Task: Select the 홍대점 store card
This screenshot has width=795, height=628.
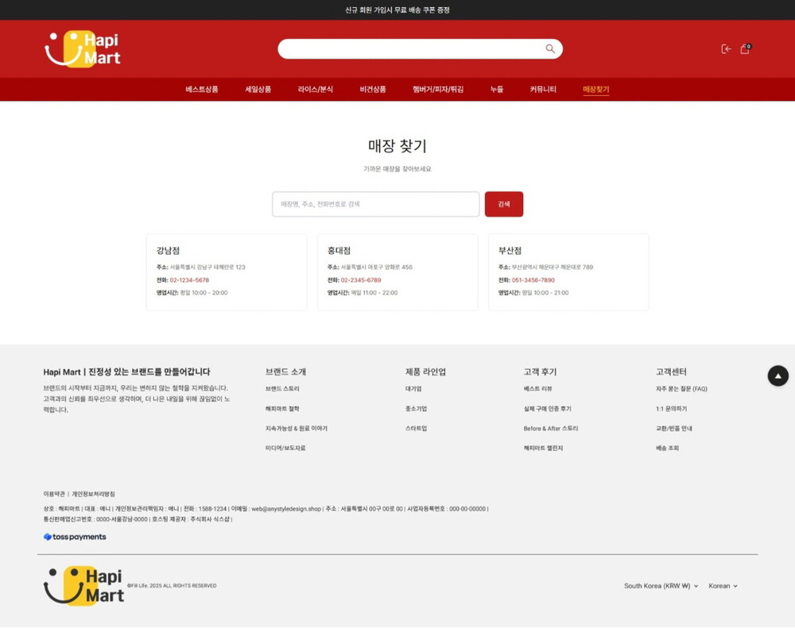Action: [397, 272]
